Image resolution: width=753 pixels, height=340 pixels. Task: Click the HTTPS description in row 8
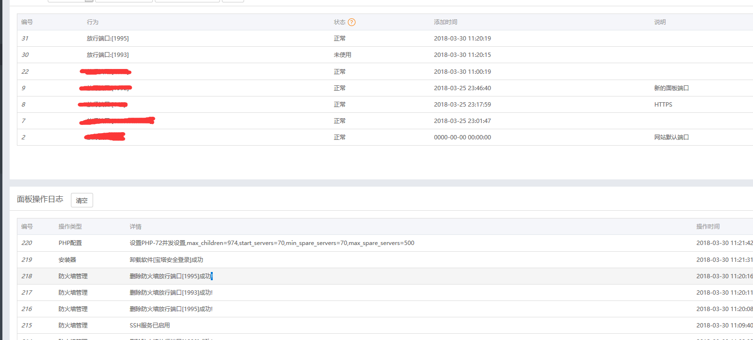click(663, 104)
